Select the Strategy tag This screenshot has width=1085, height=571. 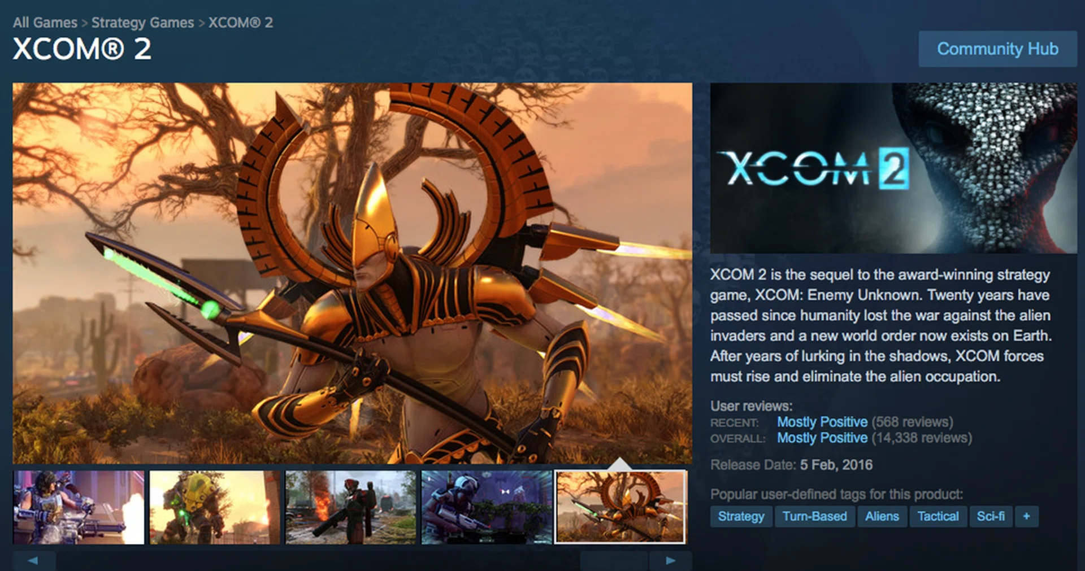coord(741,516)
